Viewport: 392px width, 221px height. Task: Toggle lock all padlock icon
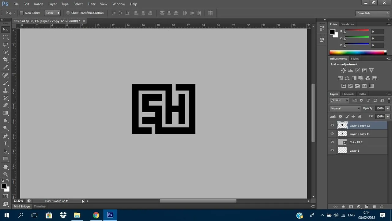pyautogui.click(x=360, y=117)
